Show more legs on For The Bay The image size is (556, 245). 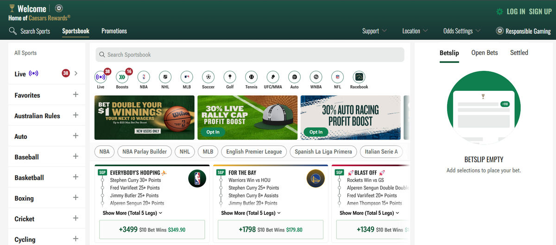[x=251, y=213]
